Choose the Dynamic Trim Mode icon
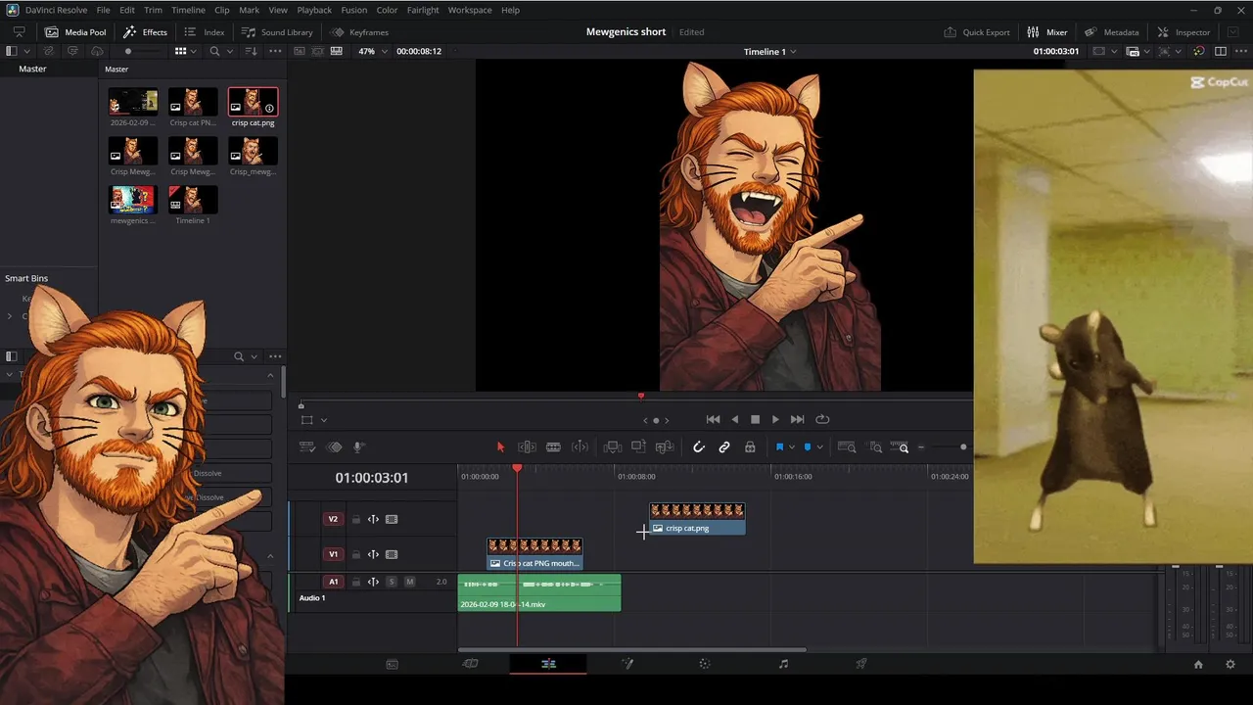 coord(580,446)
